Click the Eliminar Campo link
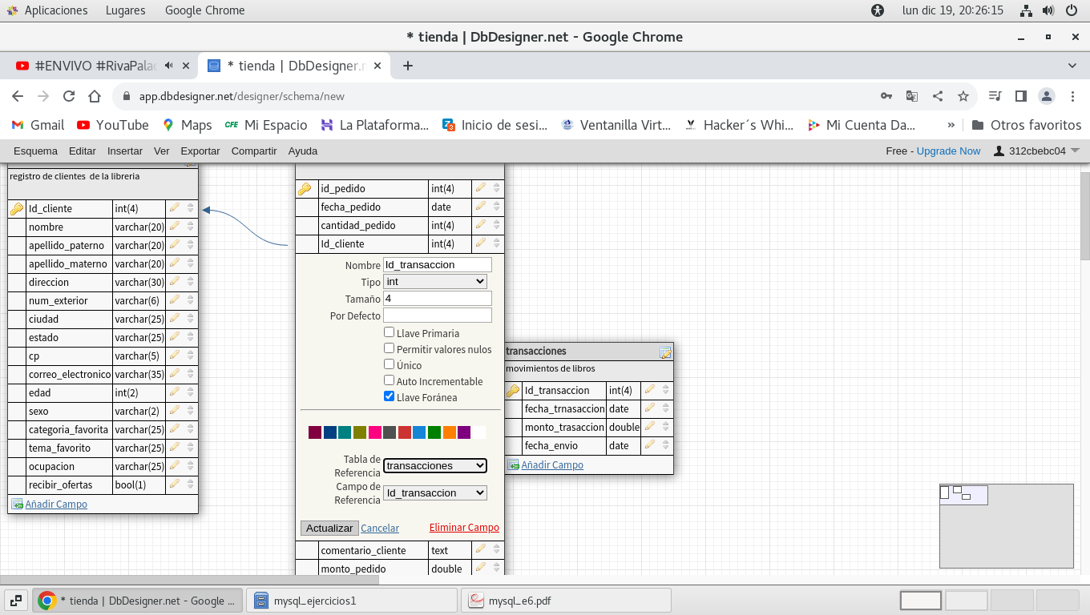1090x615 pixels. click(x=464, y=528)
